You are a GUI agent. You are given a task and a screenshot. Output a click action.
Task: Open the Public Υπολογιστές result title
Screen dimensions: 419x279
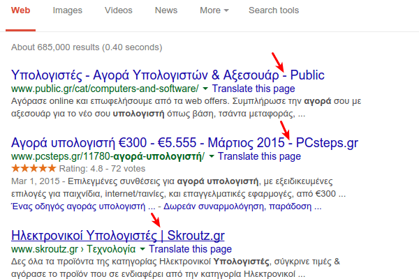[x=168, y=75]
